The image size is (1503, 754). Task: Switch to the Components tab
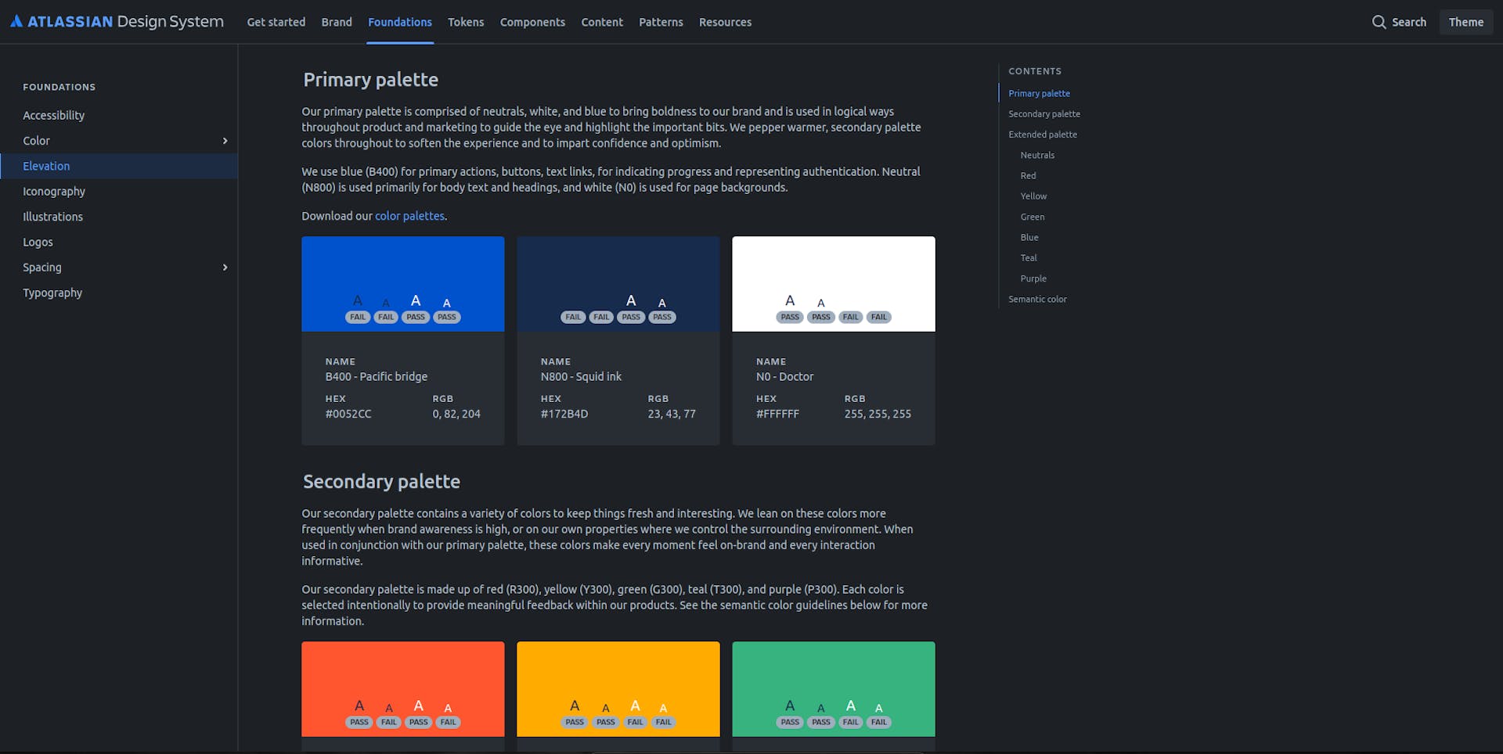(x=532, y=22)
